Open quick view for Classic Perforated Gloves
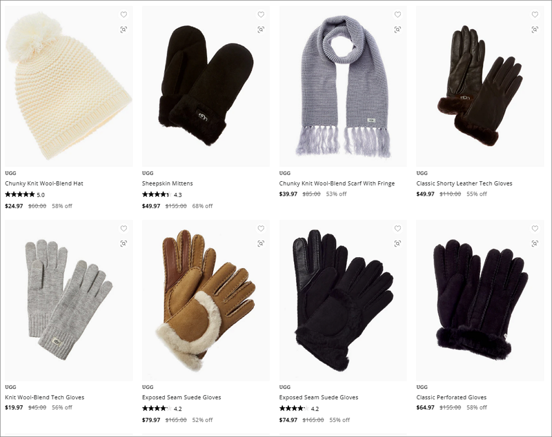Screen dimensions: 552x437 coord(534,243)
